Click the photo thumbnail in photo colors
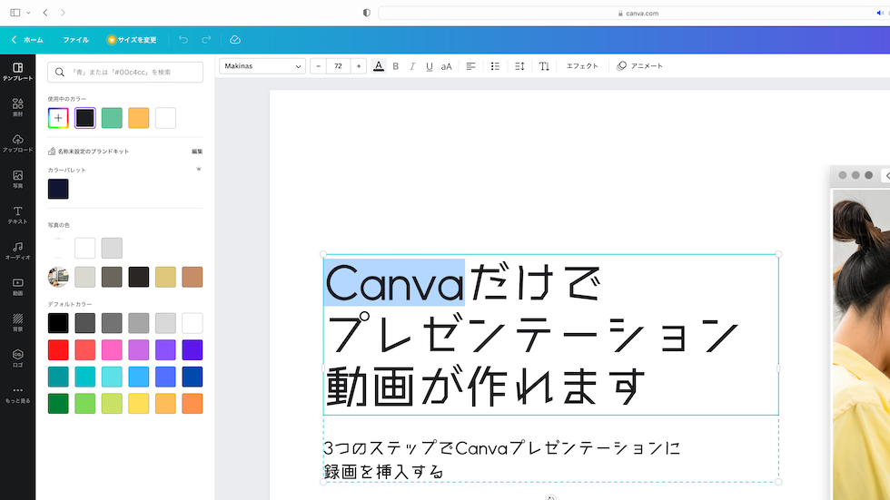This screenshot has height=500, width=890. coord(58,277)
